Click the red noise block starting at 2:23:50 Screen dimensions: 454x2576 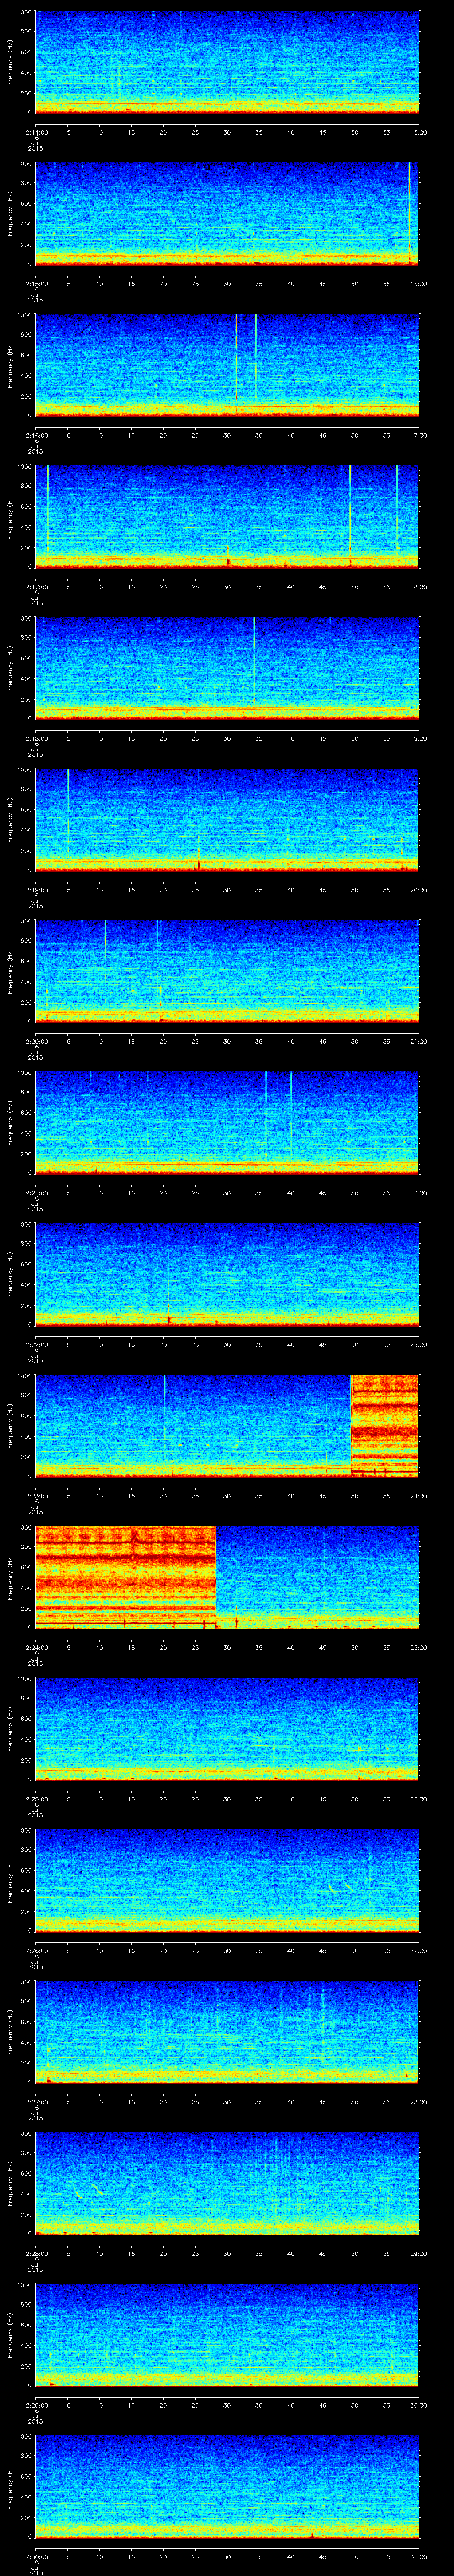point(384,1425)
